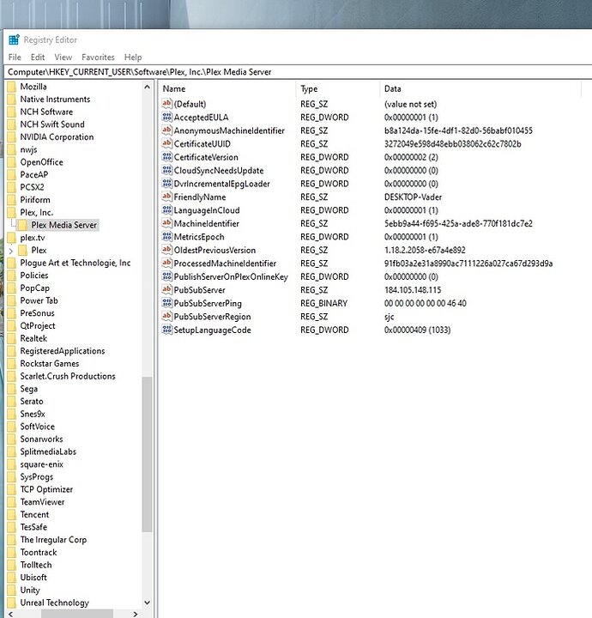The width and height of the screenshot is (592, 618).
Task: Select the TCP Optimizer key
Action: [x=46, y=489]
